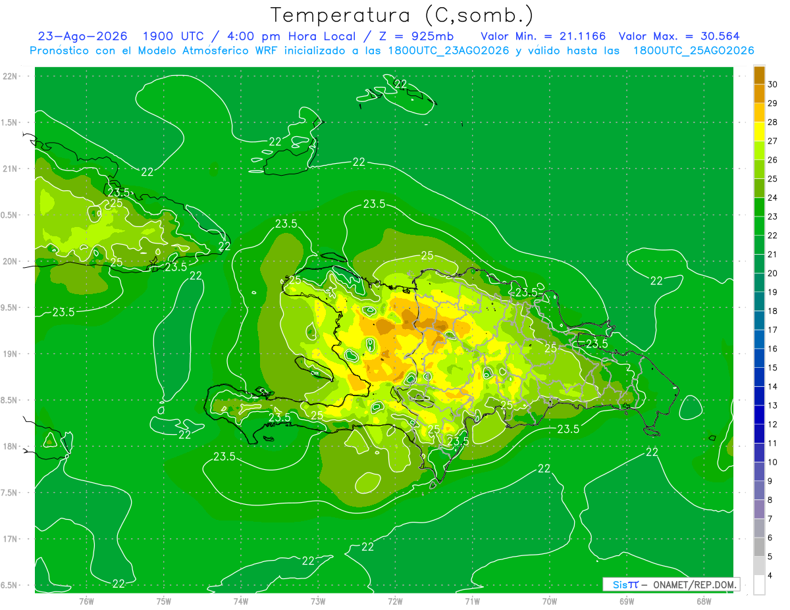The image size is (790, 610).
Task: Click the "19N" latitude axis label
Action: click(11, 354)
